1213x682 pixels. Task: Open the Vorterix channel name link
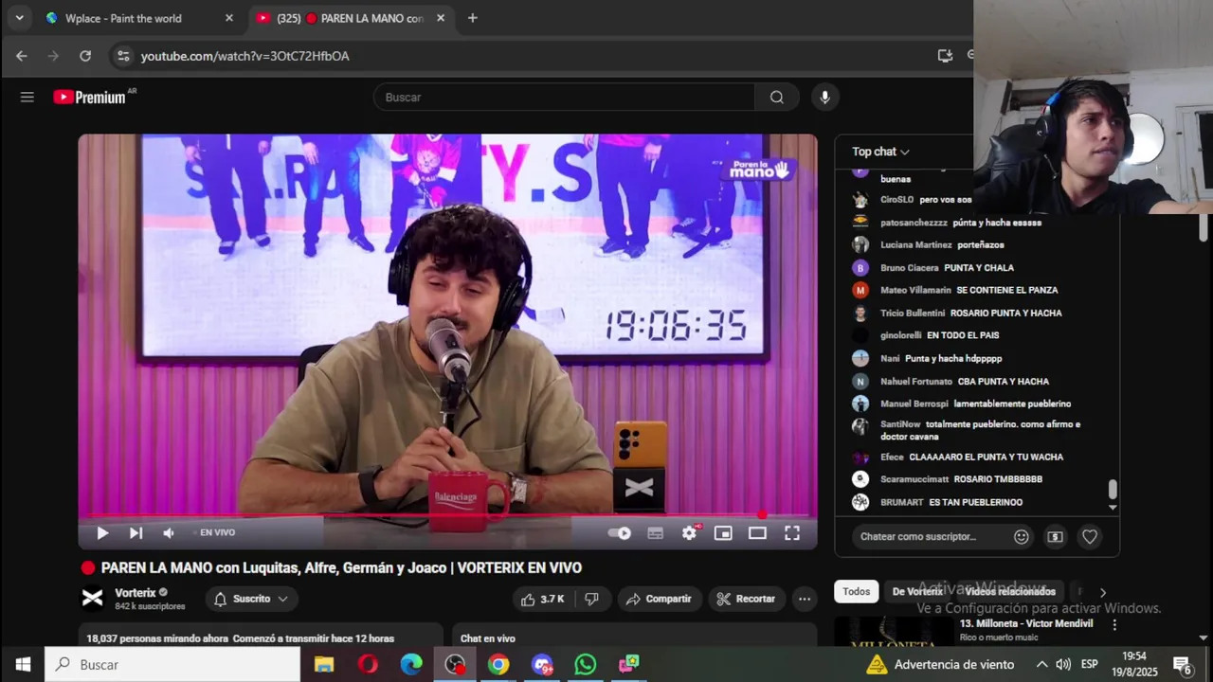(135, 593)
